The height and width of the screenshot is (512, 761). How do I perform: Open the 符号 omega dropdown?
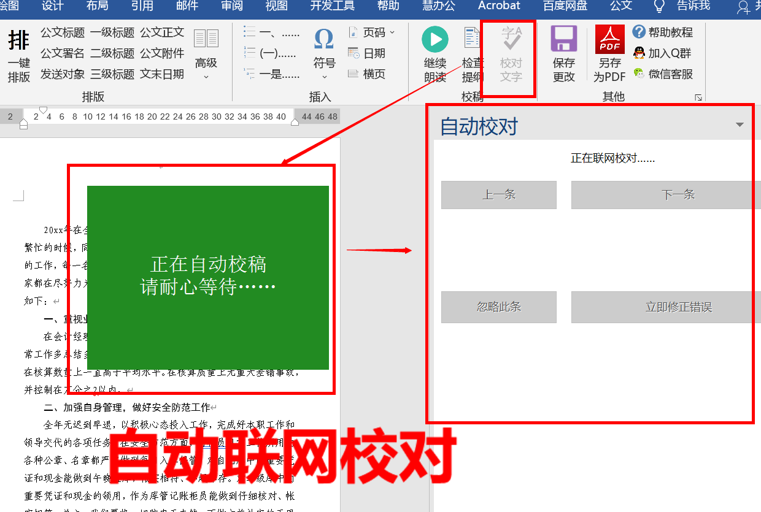[324, 55]
